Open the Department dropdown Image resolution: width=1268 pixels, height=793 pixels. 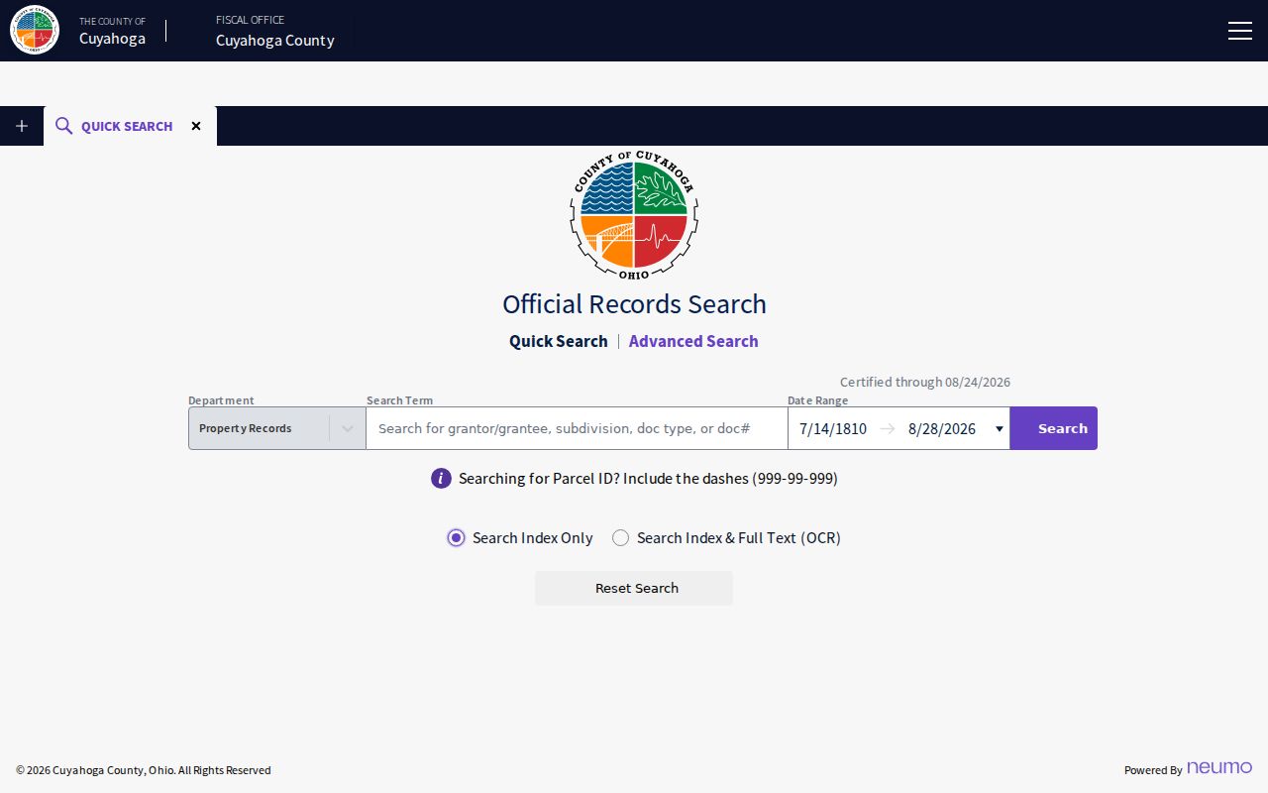click(277, 428)
